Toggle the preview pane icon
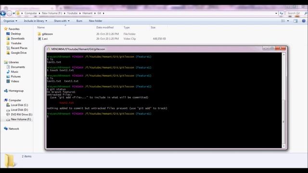Screen dimensions: 308x173 pyautogui.click(x=295, y=21)
